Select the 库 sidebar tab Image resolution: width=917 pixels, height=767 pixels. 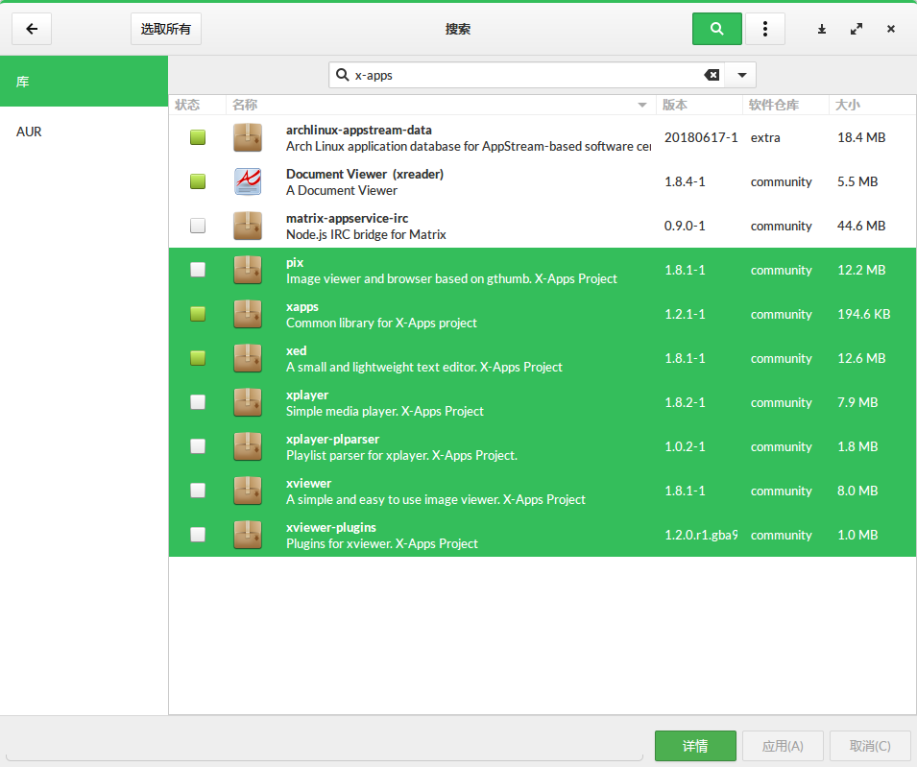click(x=84, y=82)
